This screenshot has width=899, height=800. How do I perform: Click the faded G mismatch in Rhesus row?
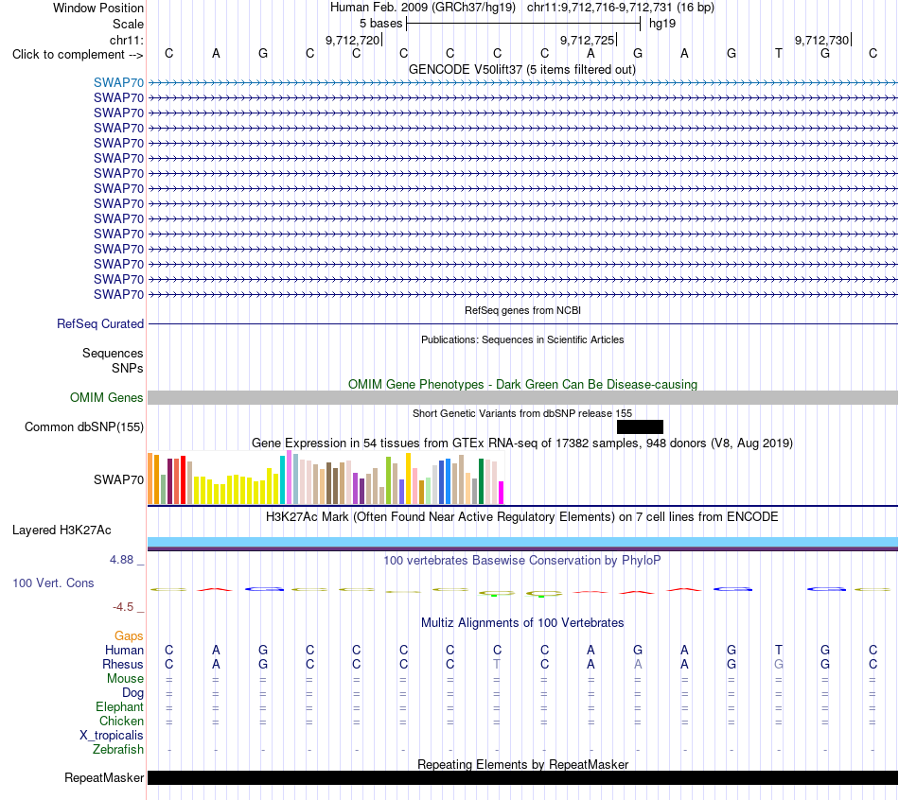(778, 664)
